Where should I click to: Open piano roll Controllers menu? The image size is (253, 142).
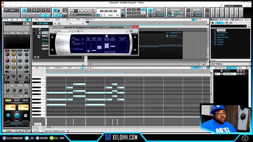[x=59, y=67]
